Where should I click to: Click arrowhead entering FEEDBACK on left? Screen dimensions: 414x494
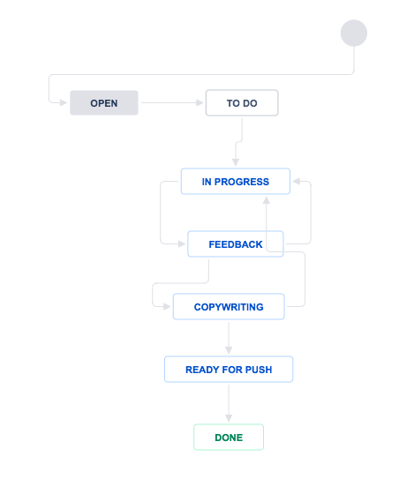tap(182, 243)
